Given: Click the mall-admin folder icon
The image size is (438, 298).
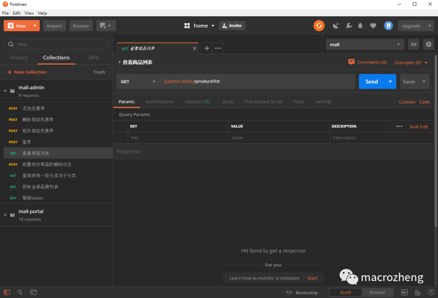Looking at the screenshot, I should pos(12,91).
